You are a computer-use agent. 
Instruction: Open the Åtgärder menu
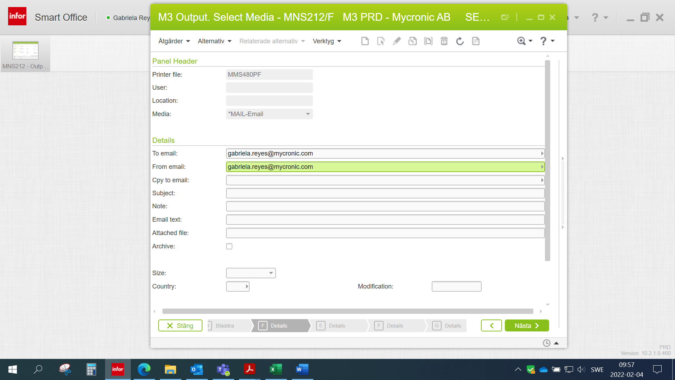[x=174, y=41]
